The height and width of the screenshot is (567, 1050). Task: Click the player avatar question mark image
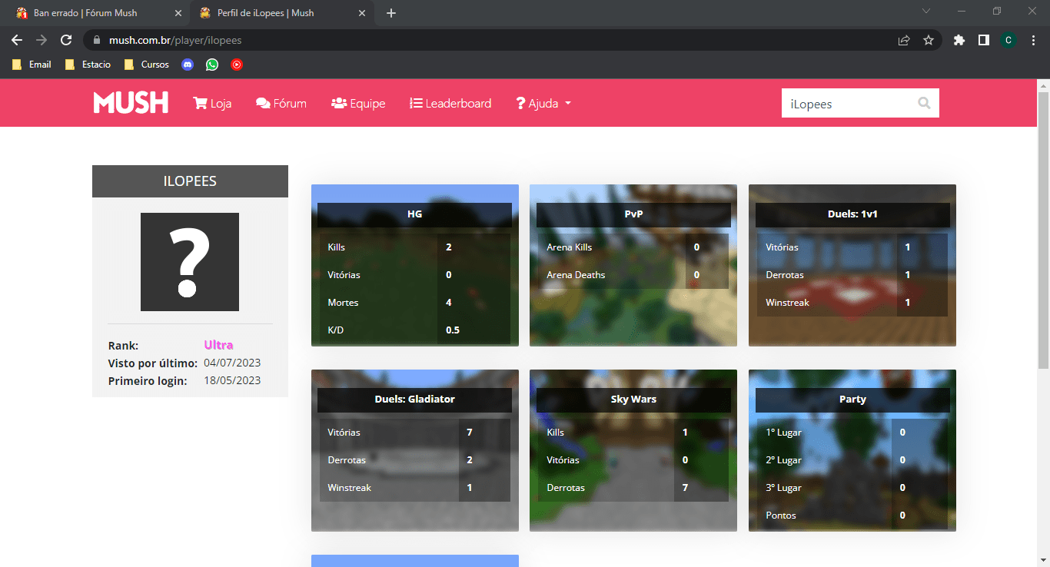[190, 262]
